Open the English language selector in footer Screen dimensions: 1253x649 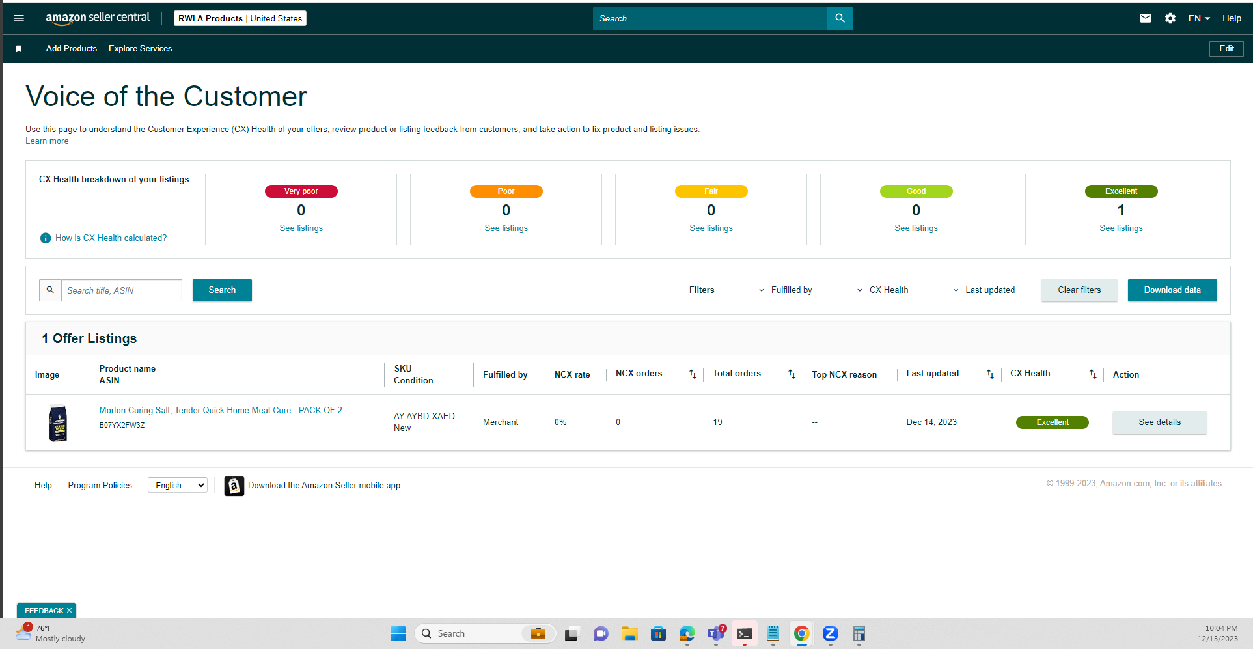point(178,485)
